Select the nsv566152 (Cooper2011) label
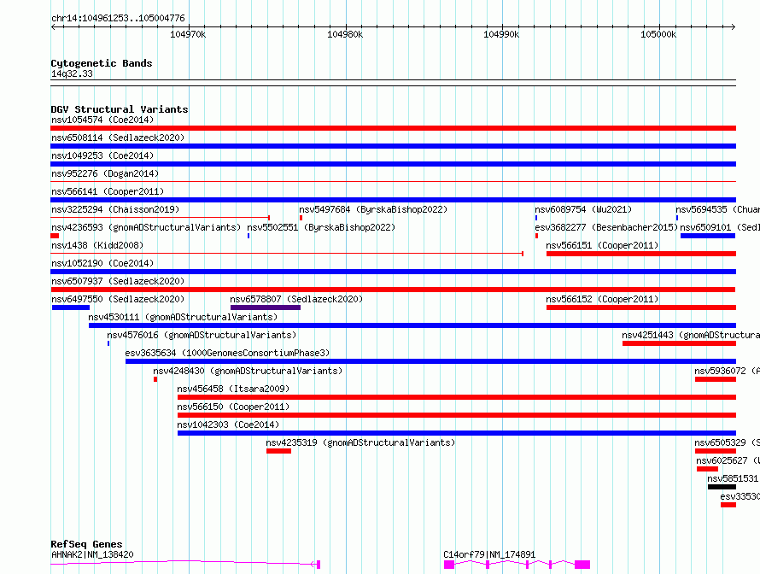The width and height of the screenshot is (760, 574). click(602, 299)
